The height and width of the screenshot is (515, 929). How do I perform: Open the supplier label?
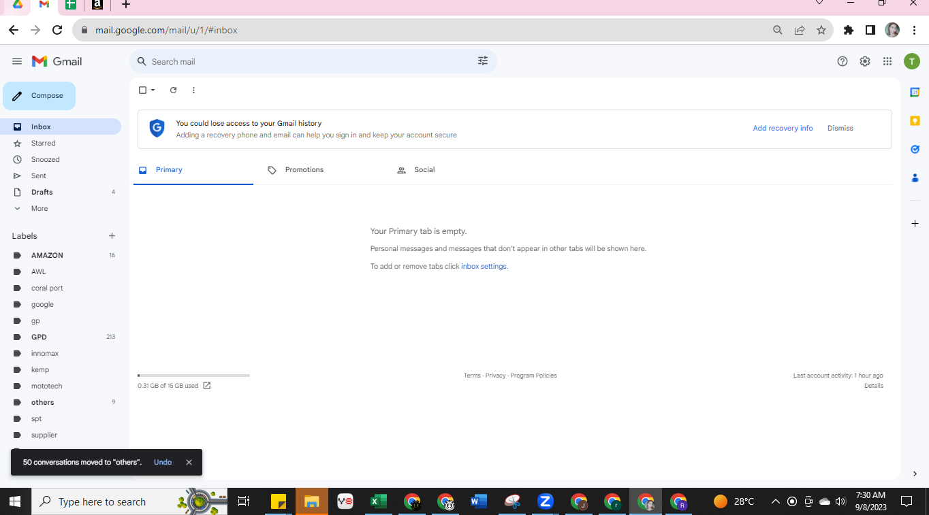click(x=61, y=435)
